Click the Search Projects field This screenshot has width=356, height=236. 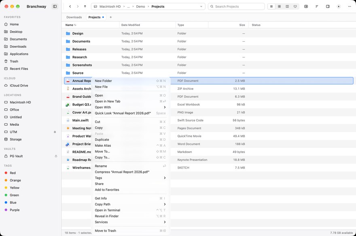pyautogui.click(x=236, y=6)
